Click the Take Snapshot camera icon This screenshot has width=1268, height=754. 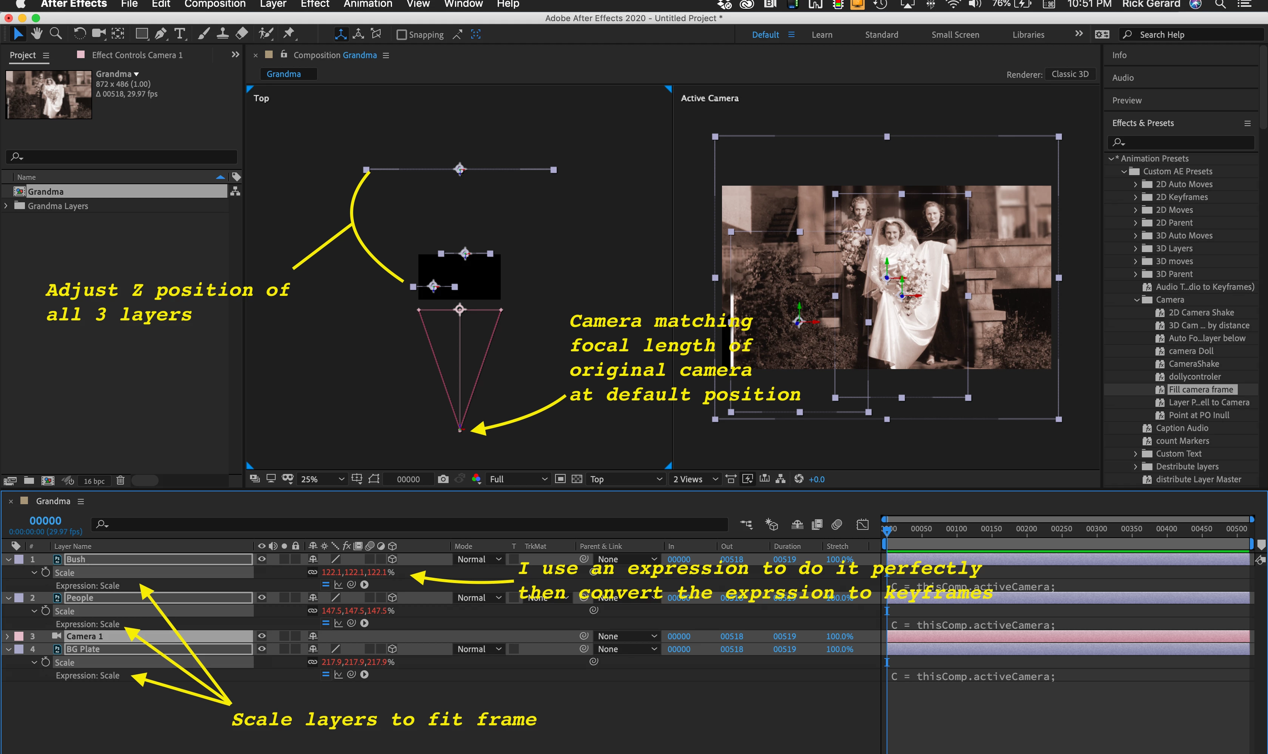(443, 479)
